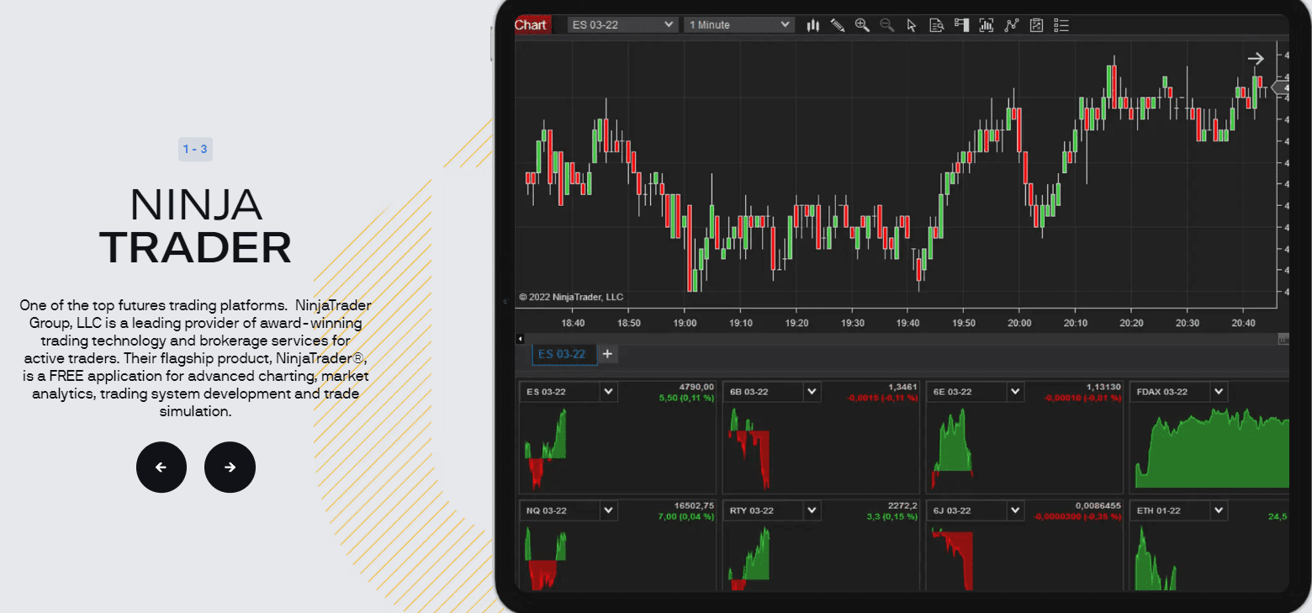Viewport: 1312px width, 613px height.
Task: Add a new chart tab with plus
Action: click(x=607, y=354)
